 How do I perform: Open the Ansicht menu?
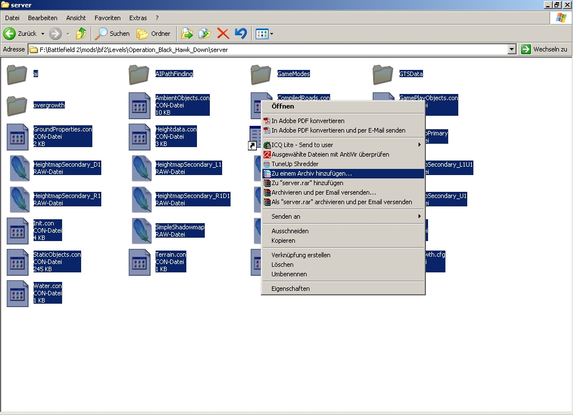click(x=76, y=18)
